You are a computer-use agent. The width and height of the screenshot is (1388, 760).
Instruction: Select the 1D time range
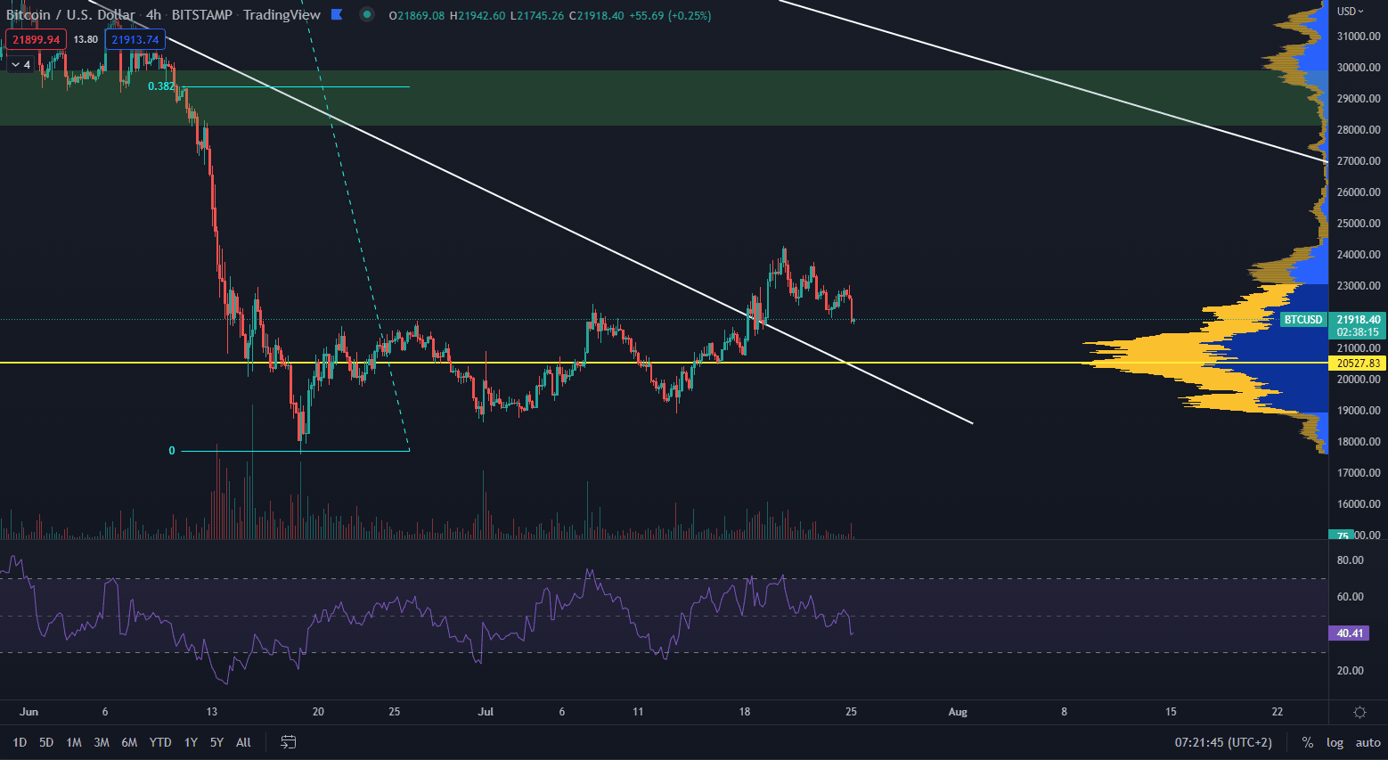20,742
